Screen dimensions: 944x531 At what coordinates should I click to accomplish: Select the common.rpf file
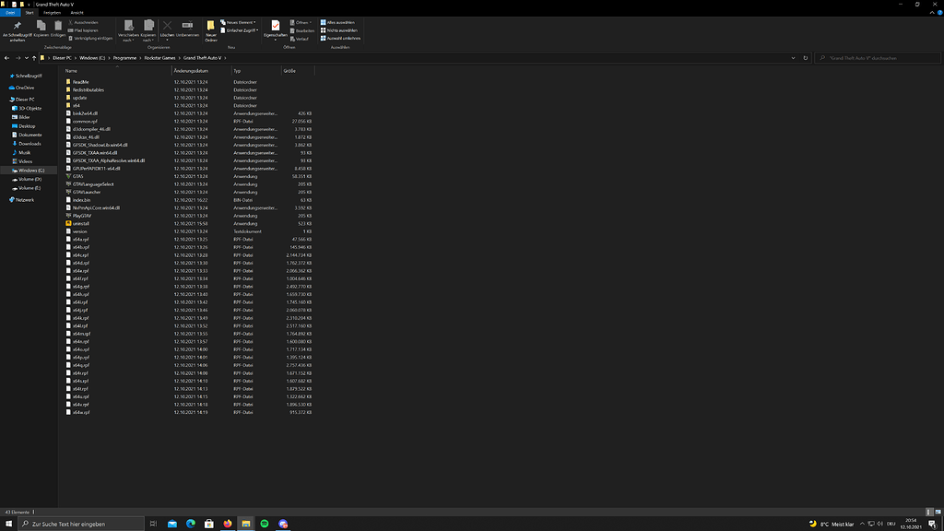[x=85, y=121]
